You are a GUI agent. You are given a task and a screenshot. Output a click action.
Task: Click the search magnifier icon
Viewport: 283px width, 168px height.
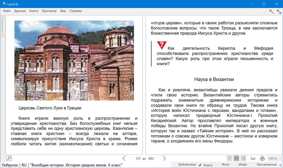tap(9, 158)
